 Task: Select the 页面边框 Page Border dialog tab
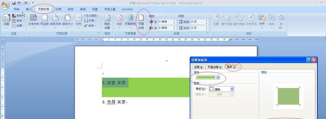pos(215,67)
